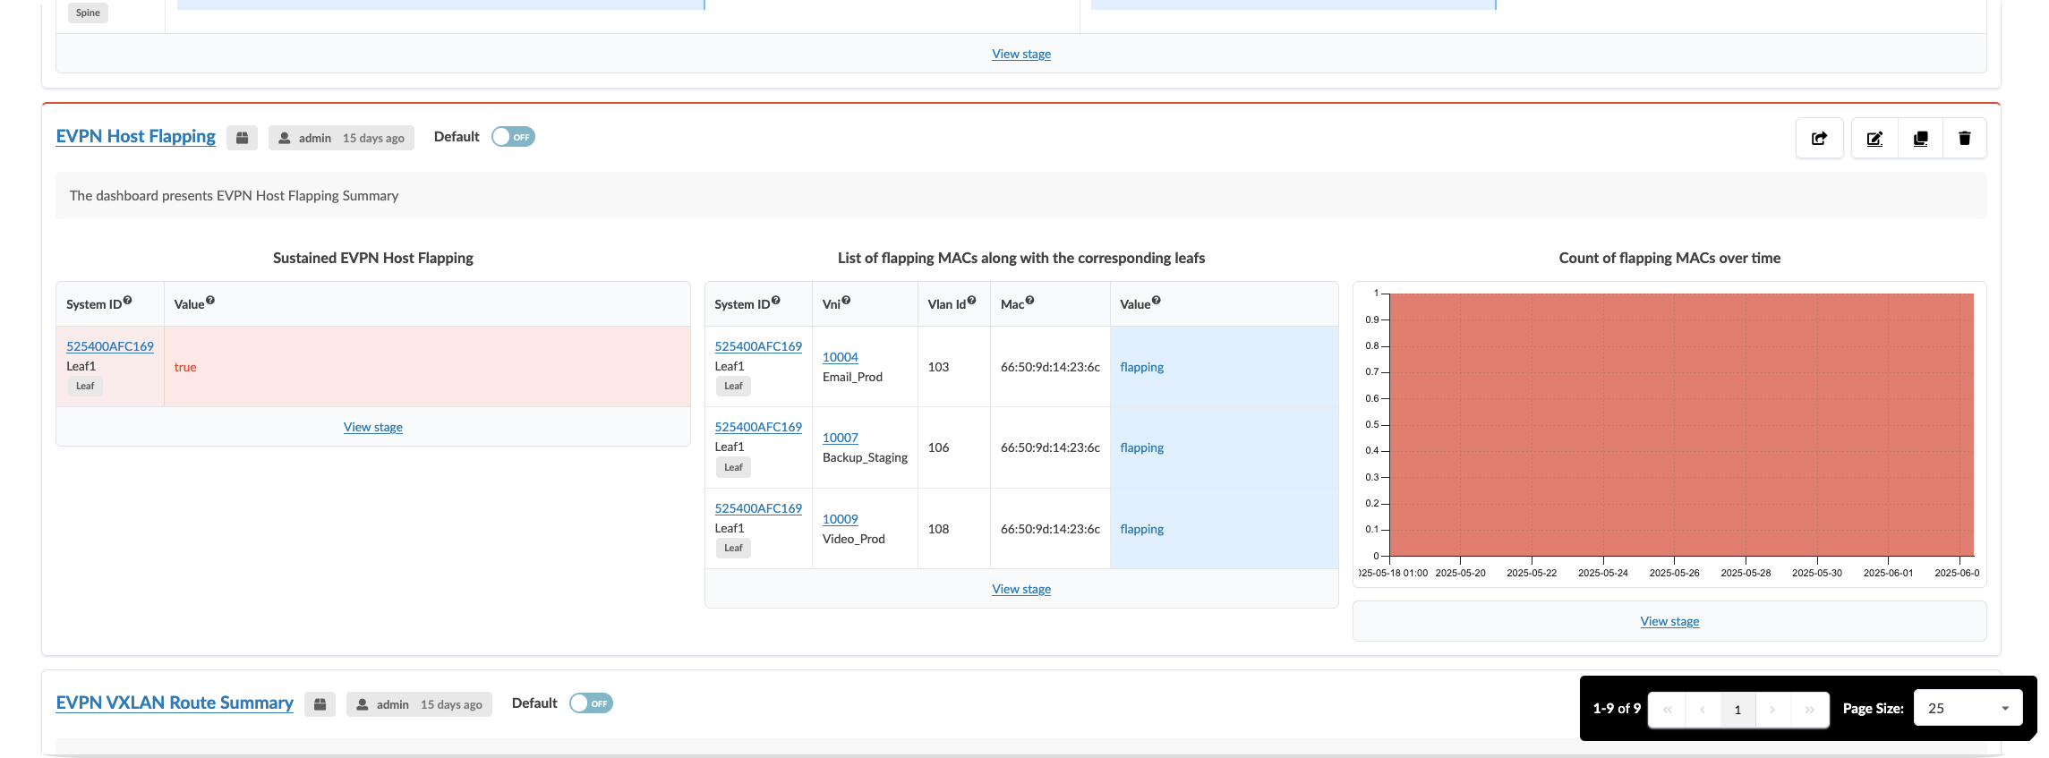Click the predefined badge icon beside EVPN Host Flapping
This screenshot has width=2049, height=758.
pos(242,138)
